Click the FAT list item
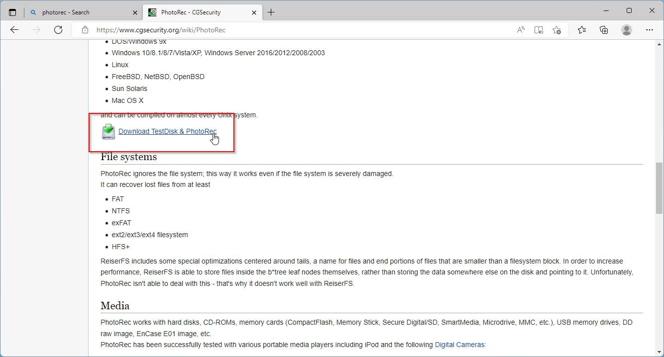 coord(117,199)
